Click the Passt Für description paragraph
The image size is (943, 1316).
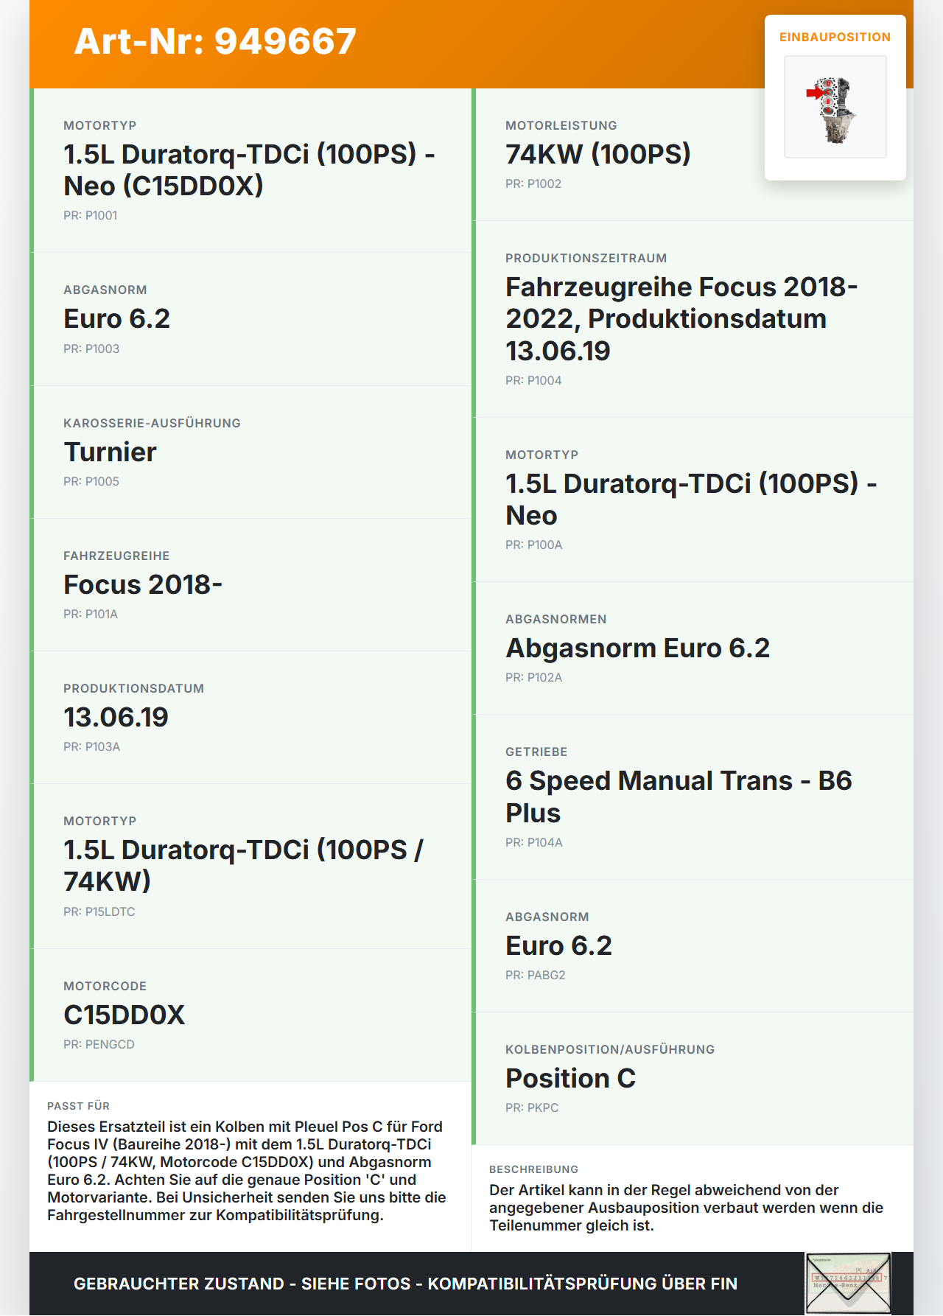coord(246,1170)
